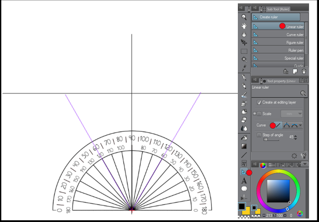Select the Fill bucket tool
Screen dimensions: 319x222
244,138
